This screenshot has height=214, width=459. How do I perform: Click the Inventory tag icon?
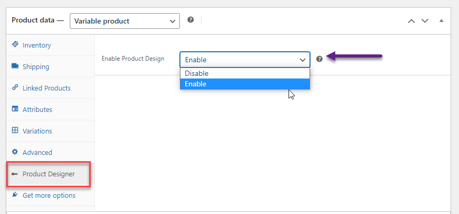[x=15, y=44]
